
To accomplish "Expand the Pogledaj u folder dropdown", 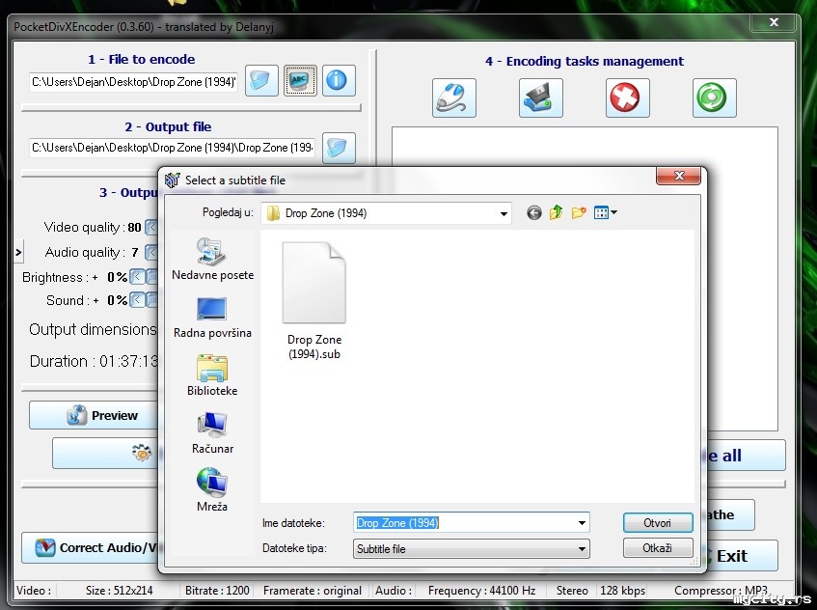I will click(504, 213).
